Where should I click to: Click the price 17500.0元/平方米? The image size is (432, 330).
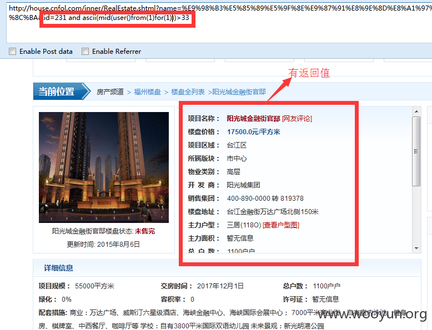253,132
